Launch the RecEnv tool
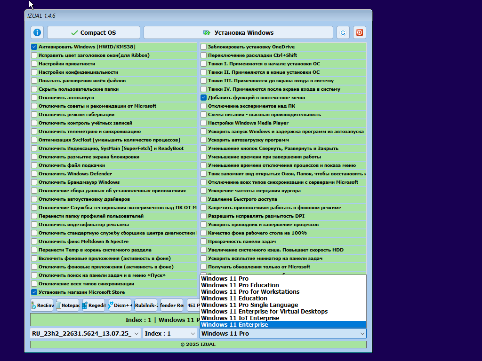 click(x=42, y=305)
